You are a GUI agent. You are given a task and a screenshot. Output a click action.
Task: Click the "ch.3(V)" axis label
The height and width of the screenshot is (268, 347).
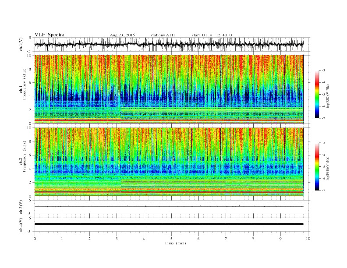coord(21,207)
